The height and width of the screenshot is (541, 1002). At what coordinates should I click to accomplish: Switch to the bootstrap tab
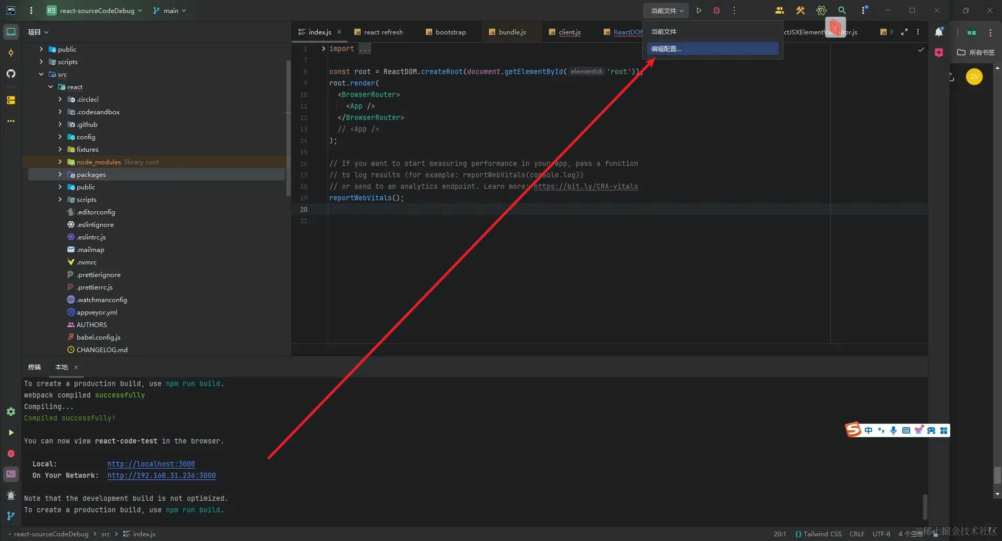pyautogui.click(x=446, y=32)
